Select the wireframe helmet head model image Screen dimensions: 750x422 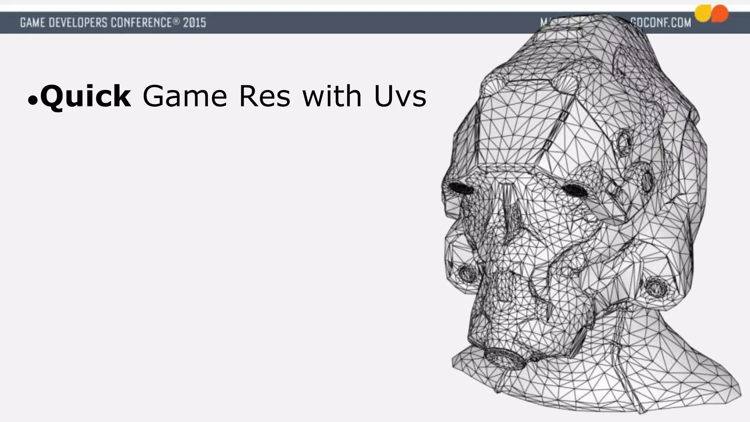click(x=590, y=214)
